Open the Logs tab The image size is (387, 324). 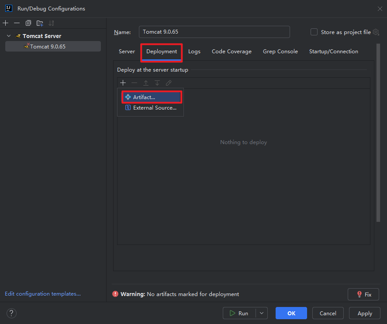(194, 52)
